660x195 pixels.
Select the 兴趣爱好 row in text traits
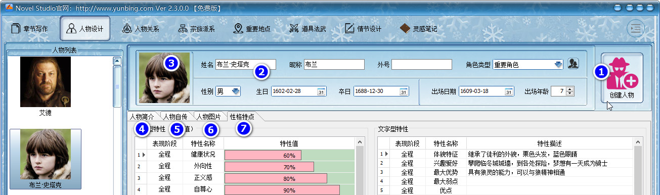(506, 163)
